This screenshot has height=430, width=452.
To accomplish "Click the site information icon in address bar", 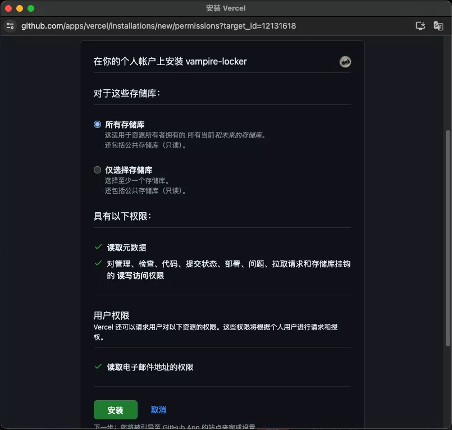I will [x=10, y=26].
